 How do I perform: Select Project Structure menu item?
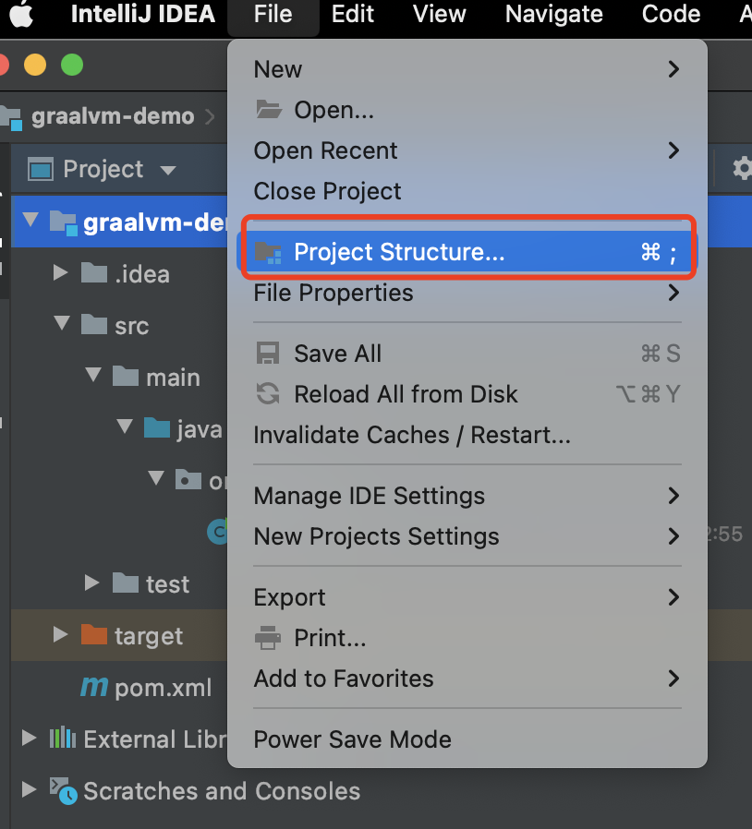click(x=467, y=252)
